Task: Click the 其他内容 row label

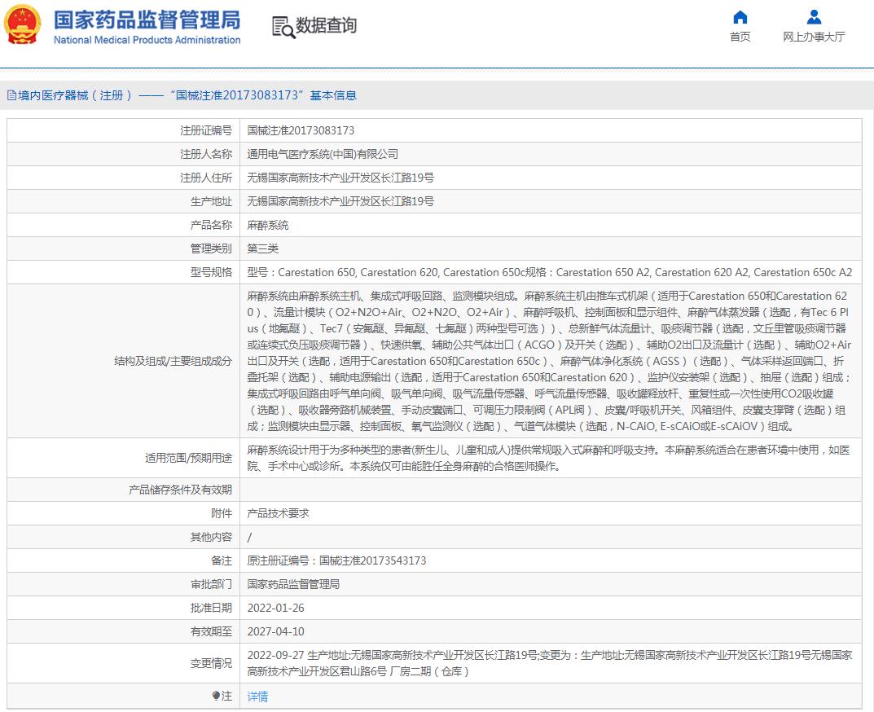Action: coord(211,537)
